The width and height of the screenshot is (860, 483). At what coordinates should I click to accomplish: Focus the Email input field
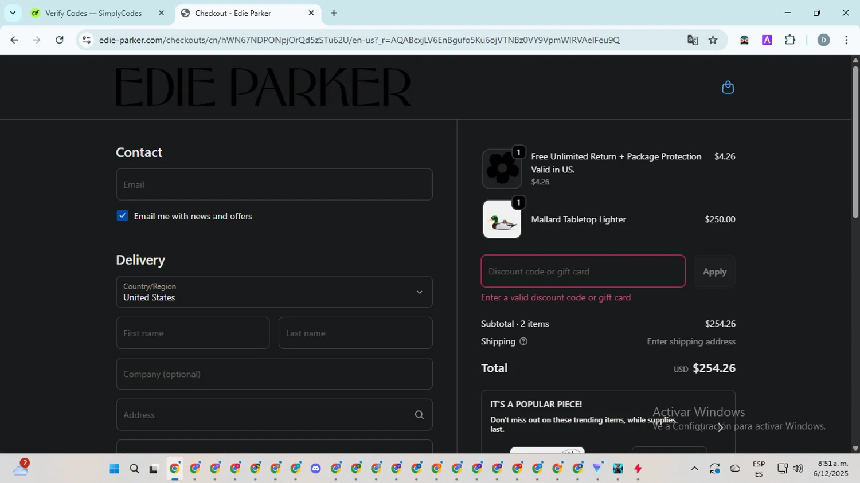274,184
